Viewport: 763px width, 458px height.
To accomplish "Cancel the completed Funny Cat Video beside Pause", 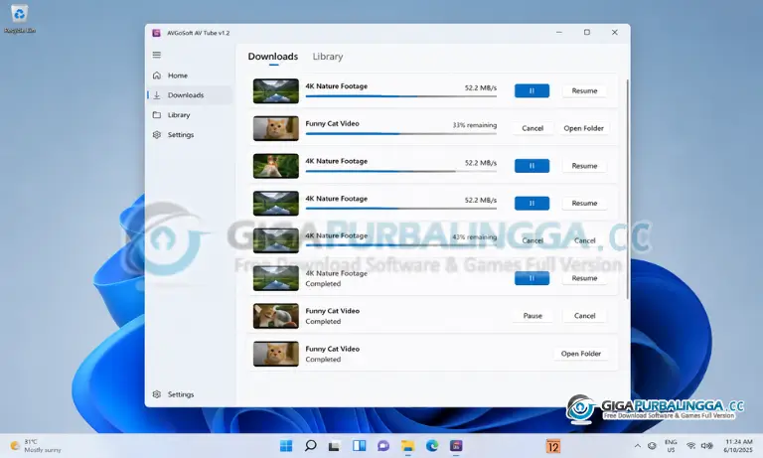I will 584,316.
